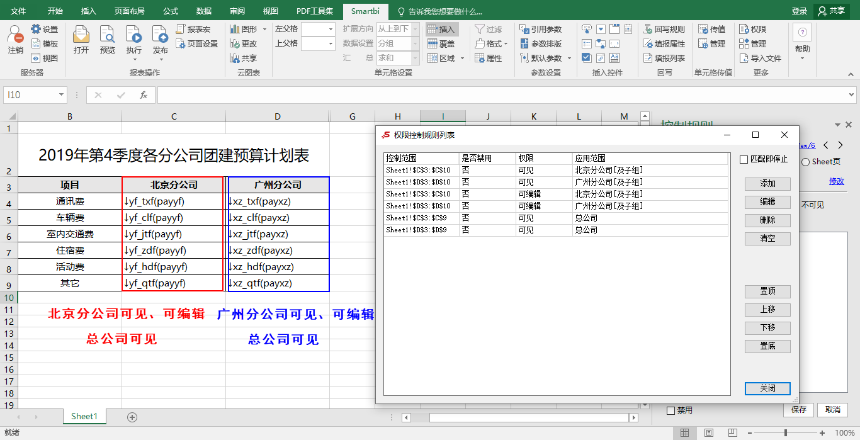Switch to the 公式 Formulas tab
This screenshot has width=860, height=440.
click(x=171, y=11)
